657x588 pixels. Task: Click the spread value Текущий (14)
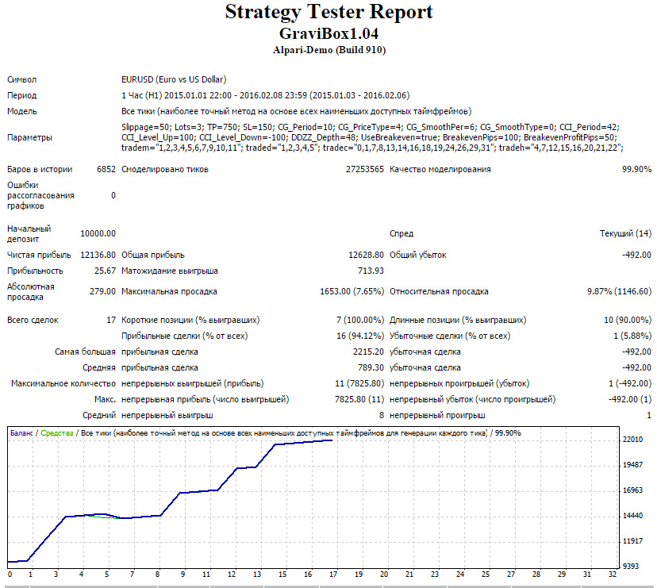pos(625,233)
